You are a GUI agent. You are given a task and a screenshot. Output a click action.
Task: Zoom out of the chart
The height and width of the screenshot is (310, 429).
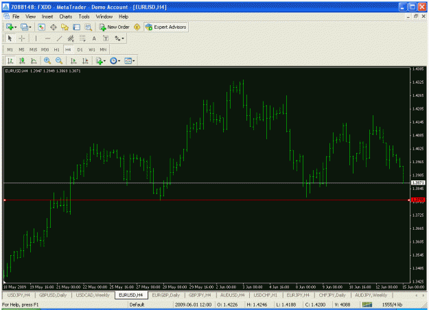pos(59,60)
